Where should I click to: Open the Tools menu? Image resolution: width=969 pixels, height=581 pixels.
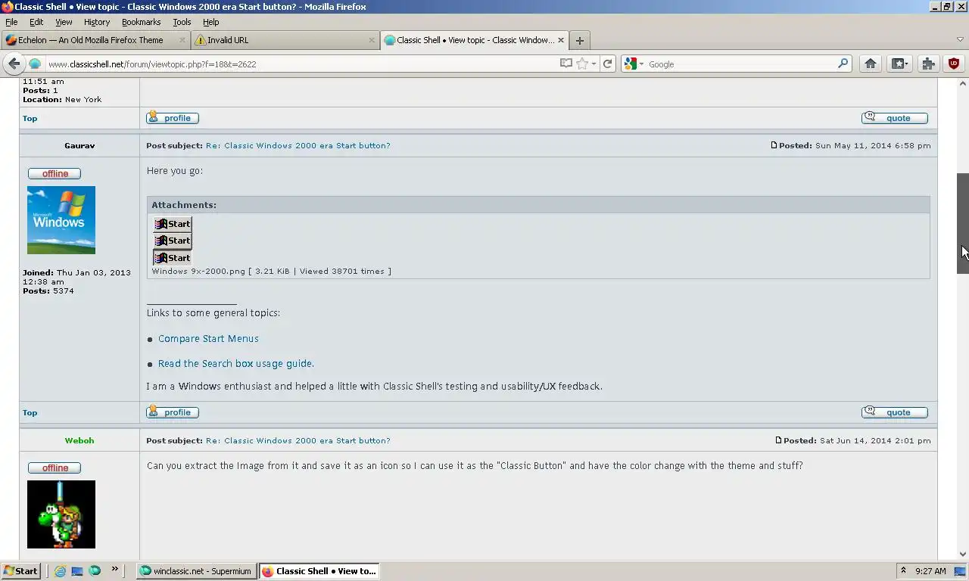click(x=182, y=22)
